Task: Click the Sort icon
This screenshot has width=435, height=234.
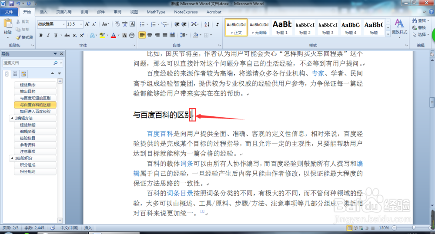Action: coord(207,24)
